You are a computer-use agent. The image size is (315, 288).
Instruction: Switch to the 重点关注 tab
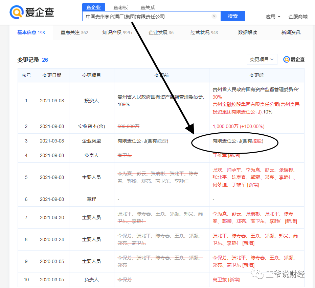74,32
